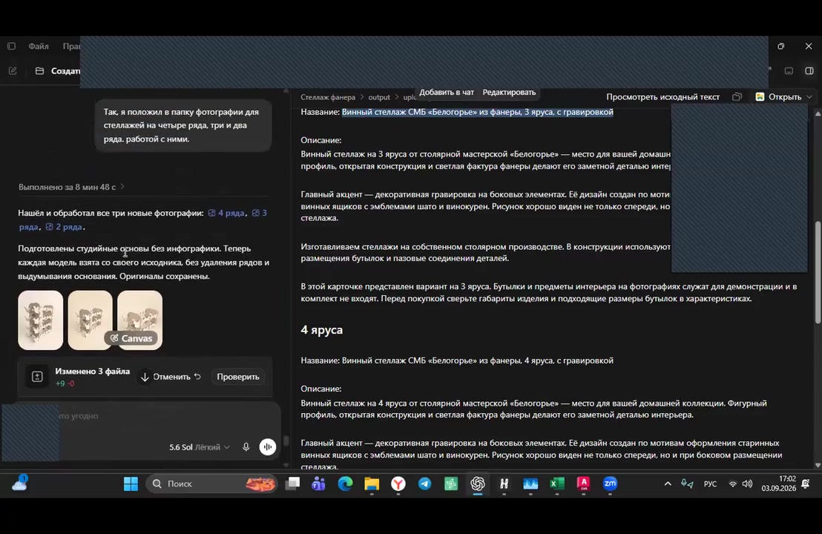
Task: Click the Canvas badge on the third thumbnail
Action: [131, 338]
